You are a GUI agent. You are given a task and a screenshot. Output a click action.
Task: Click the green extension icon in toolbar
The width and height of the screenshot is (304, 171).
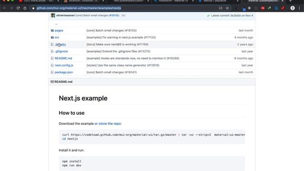click(x=269, y=8)
